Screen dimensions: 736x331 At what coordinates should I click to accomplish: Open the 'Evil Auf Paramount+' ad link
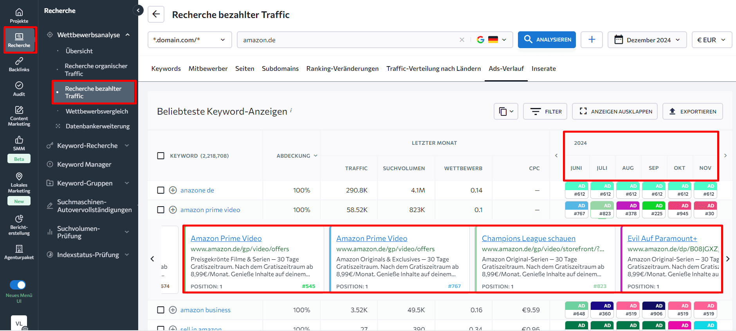[662, 238]
